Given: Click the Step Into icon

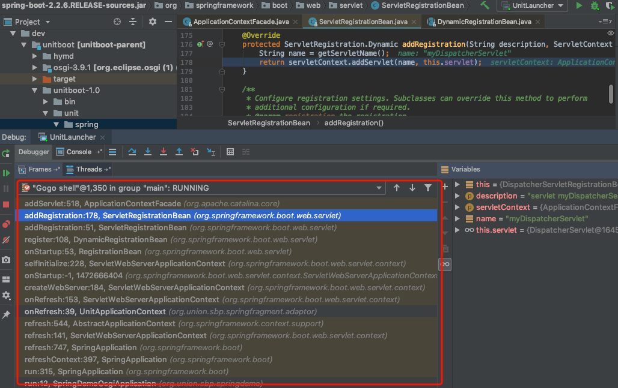Looking at the screenshot, I should tap(148, 152).
